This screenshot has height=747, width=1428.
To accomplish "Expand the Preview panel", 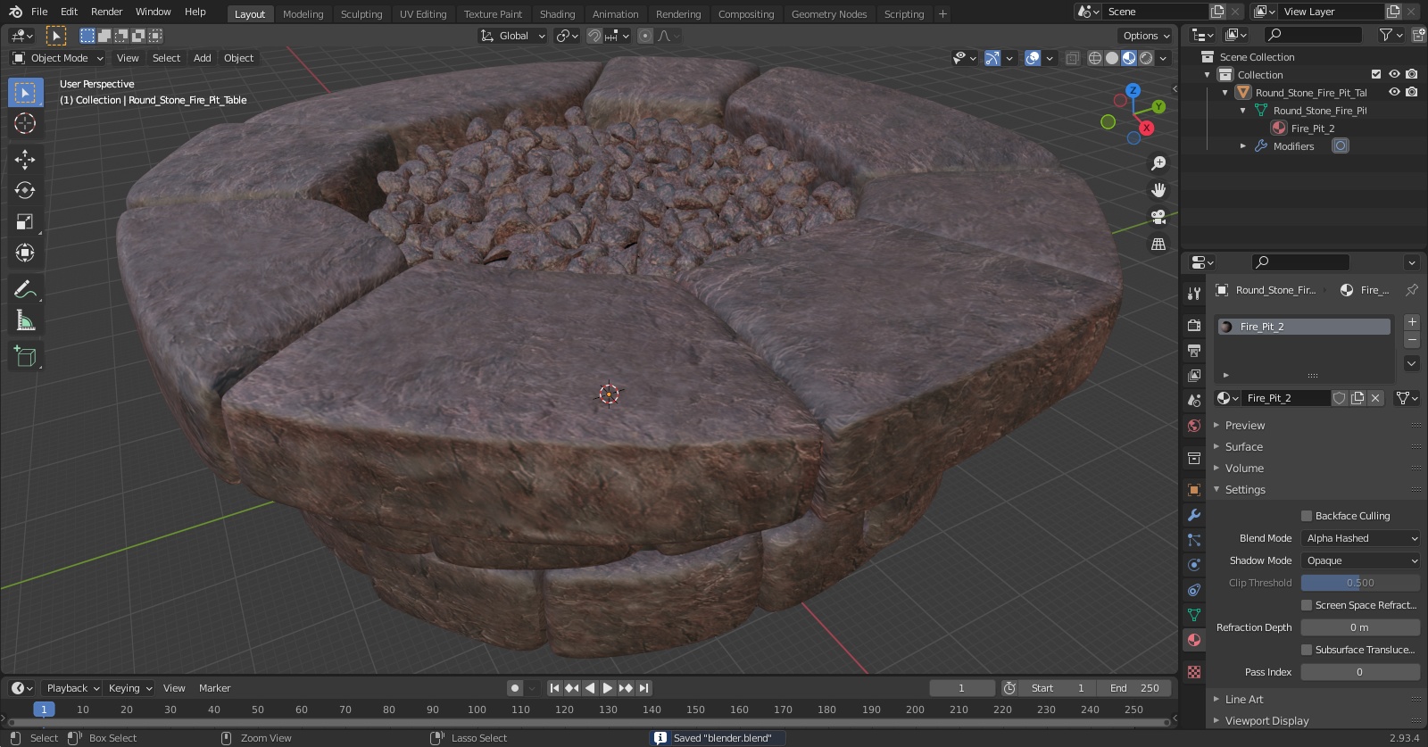I will coord(1244,426).
